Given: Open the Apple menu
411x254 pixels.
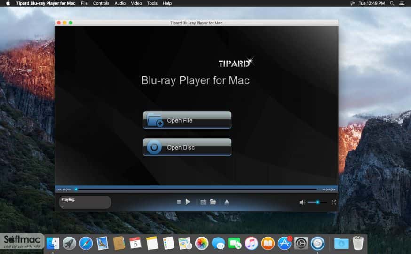Looking at the screenshot, I should click(8, 3).
